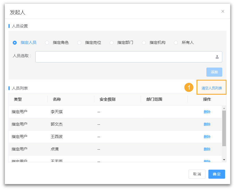Select the 指定部门 radio button
235x190 pixels.
112,42
